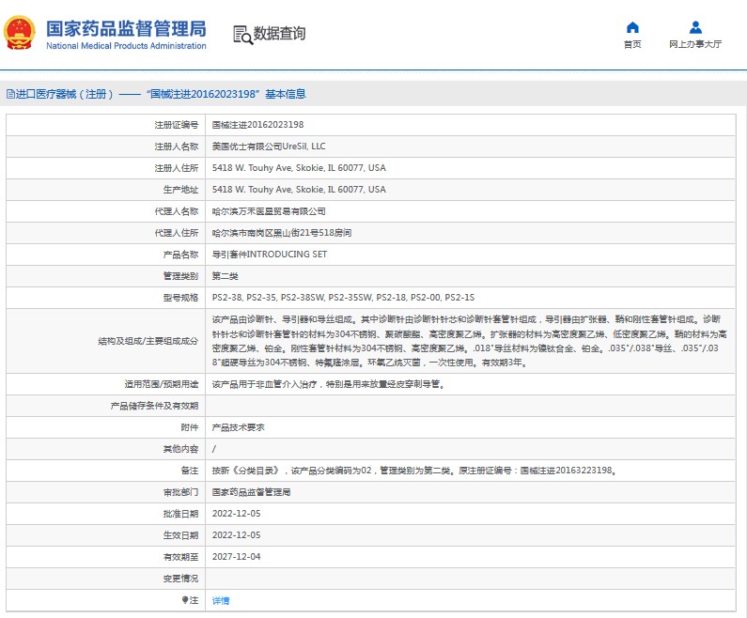Click National Medical Products Administration subtitle
The height and width of the screenshot is (618, 747).
coord(126,46)
